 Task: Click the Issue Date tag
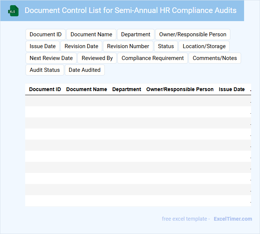[43, 46]
